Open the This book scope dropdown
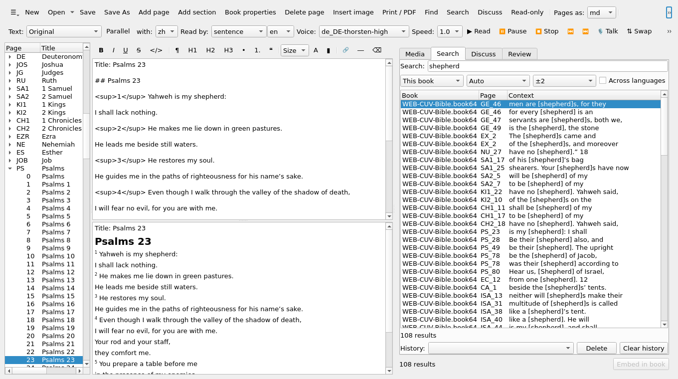Viewport: 678px width, 379px height. 432,81
